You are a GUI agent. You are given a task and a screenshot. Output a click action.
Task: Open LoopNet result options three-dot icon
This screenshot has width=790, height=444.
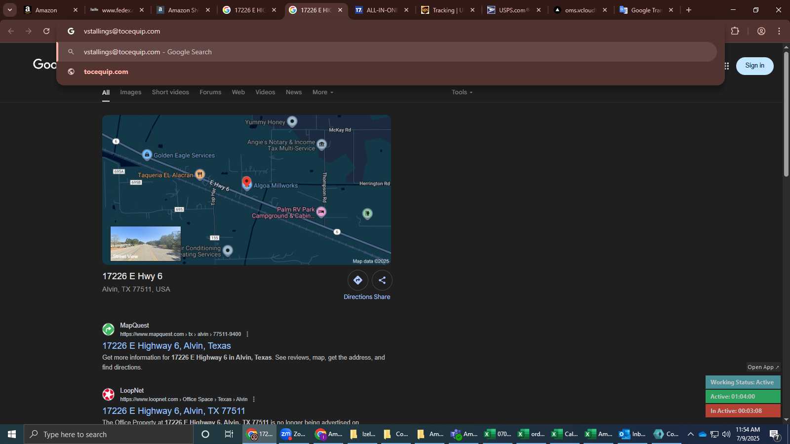tap(254, 400)
